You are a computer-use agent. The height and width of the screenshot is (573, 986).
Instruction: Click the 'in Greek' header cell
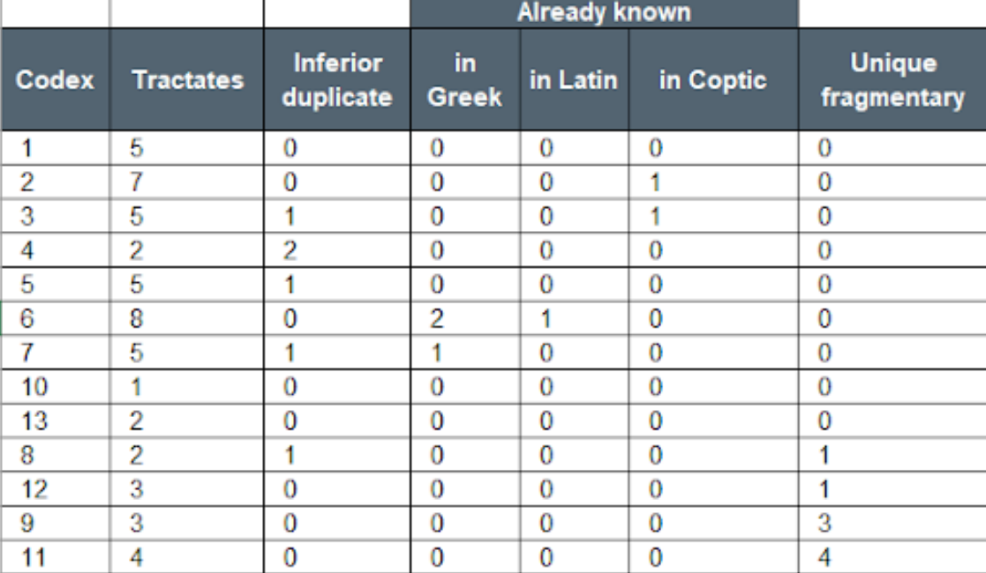[x=465, y=80]
